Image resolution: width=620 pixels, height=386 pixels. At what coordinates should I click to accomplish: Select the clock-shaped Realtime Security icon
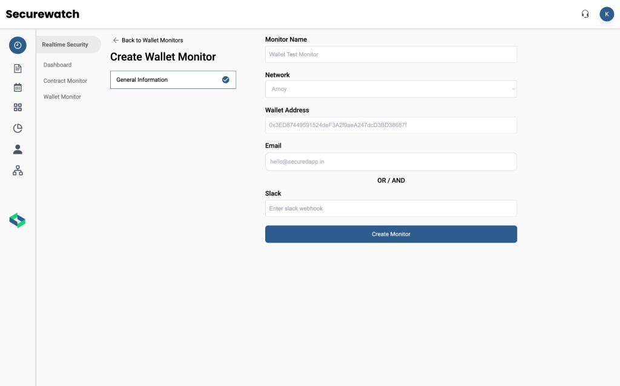[x=17, y=44]
